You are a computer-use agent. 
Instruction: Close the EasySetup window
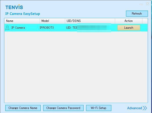[147, 4]
